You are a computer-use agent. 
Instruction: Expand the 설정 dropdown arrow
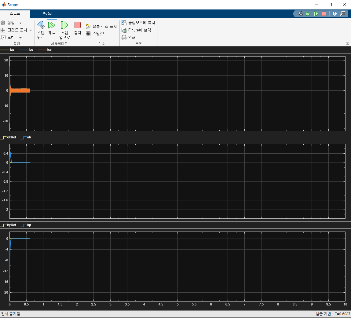tap(20, 23)
